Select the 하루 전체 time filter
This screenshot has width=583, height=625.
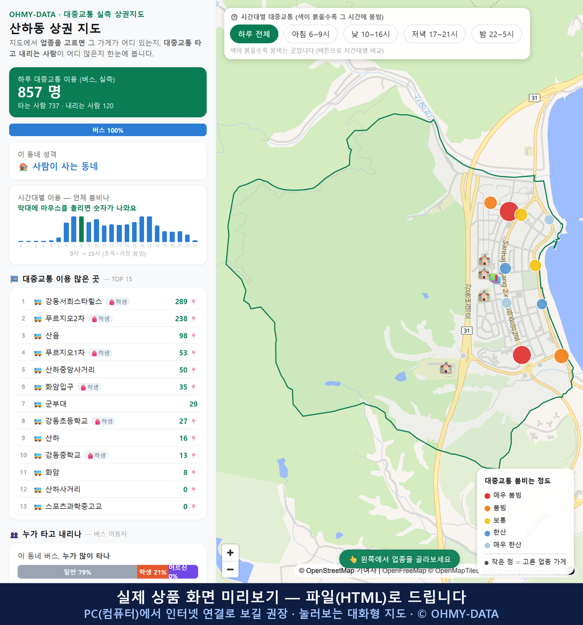point(254,34)
